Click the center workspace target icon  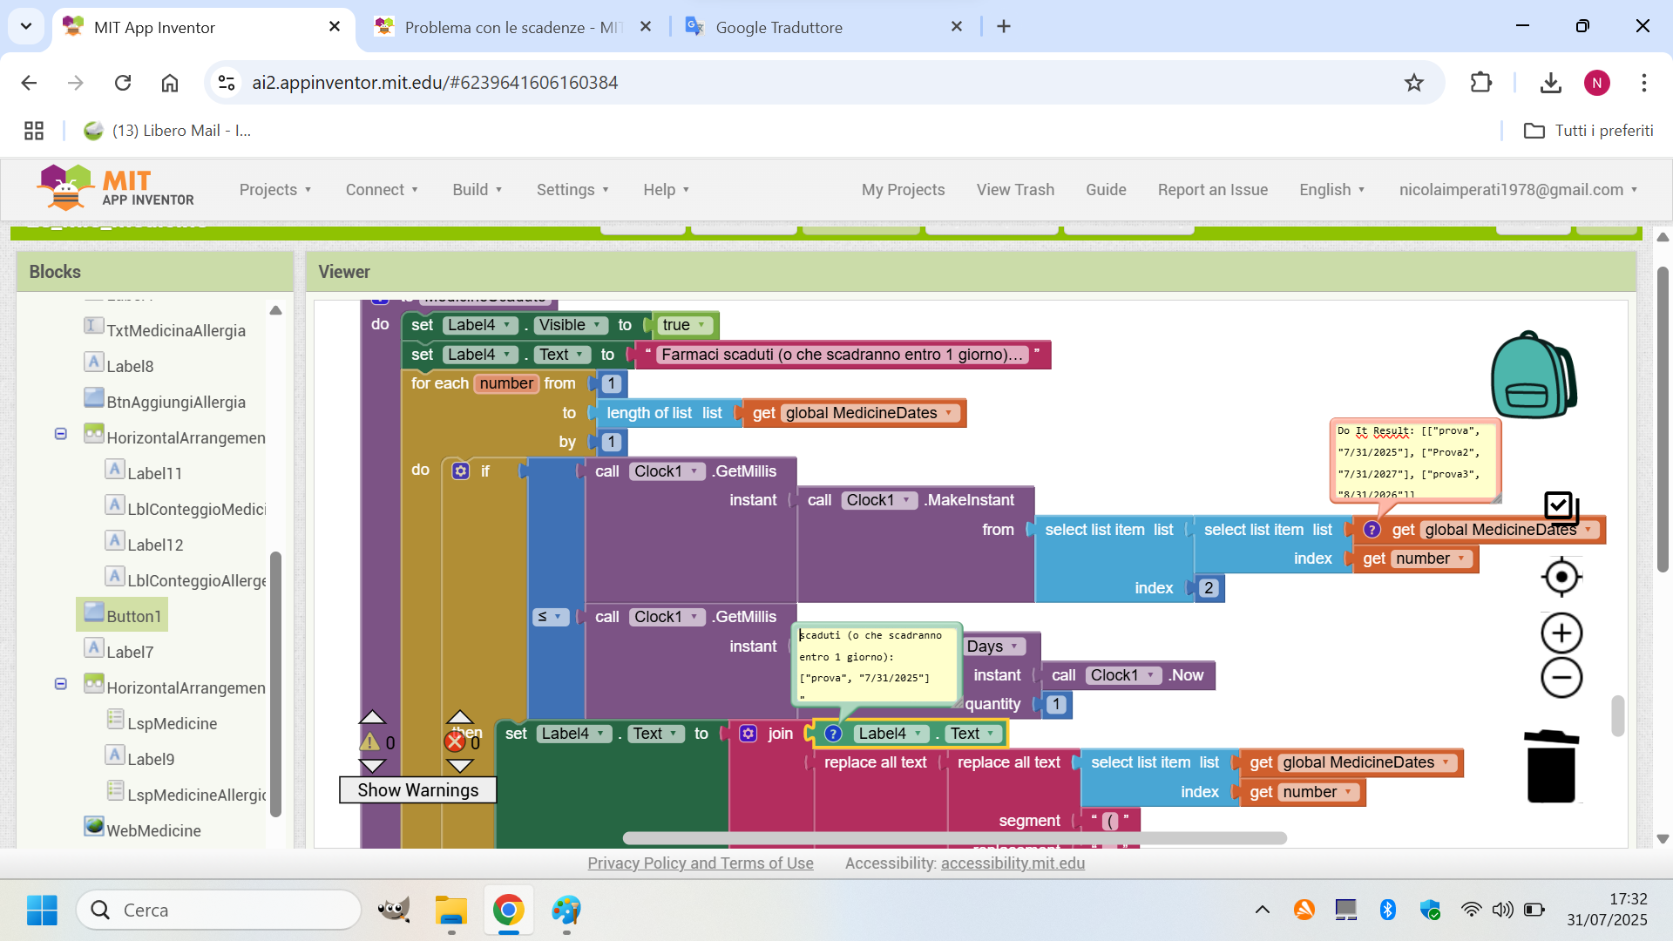coord(1561,577)
